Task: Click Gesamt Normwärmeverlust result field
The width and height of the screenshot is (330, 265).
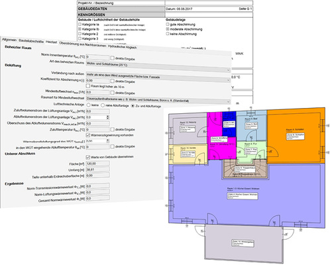Action: (x=97, y=198)
